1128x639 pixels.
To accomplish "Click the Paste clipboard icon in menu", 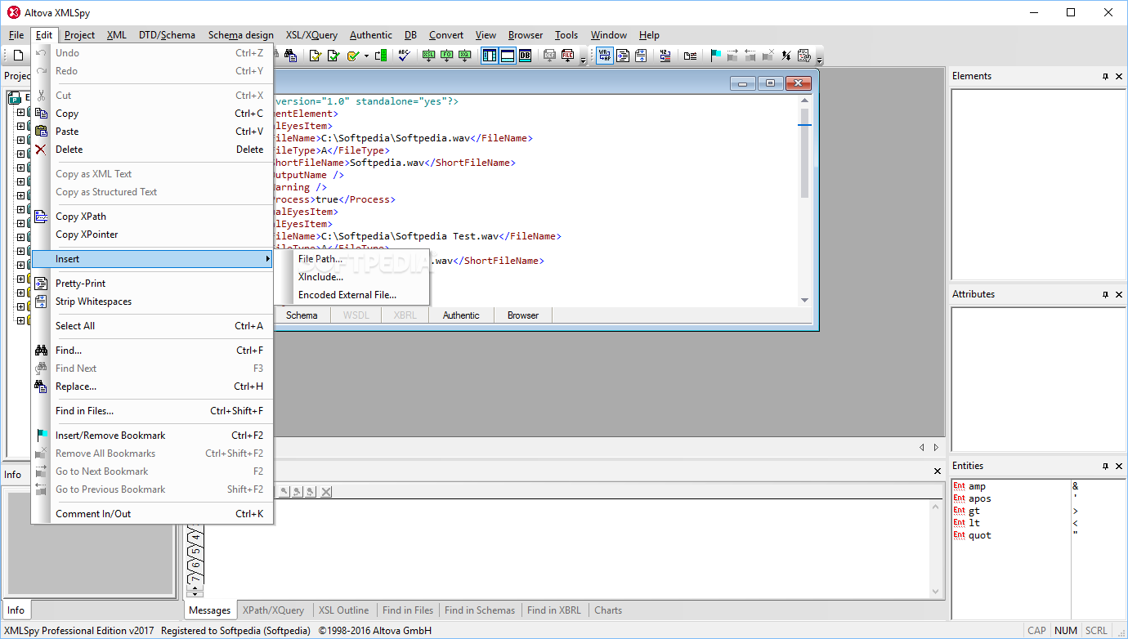I will (x=41, y=132).
